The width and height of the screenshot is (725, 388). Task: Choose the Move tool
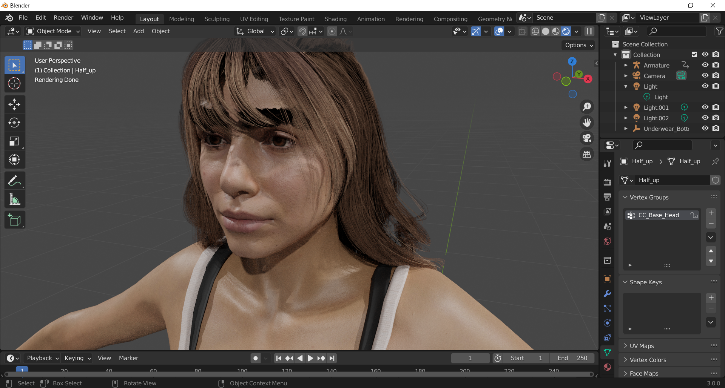click(x=15, y=104)
